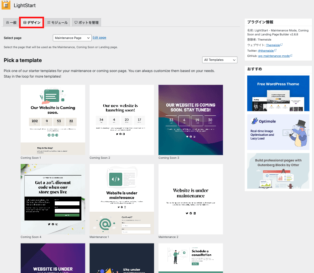Image resolution: width=314 pixels, height=273 pixels.
Task: Click the Gutenberg Blocks by Otter banner
Action: coord(278,171)
